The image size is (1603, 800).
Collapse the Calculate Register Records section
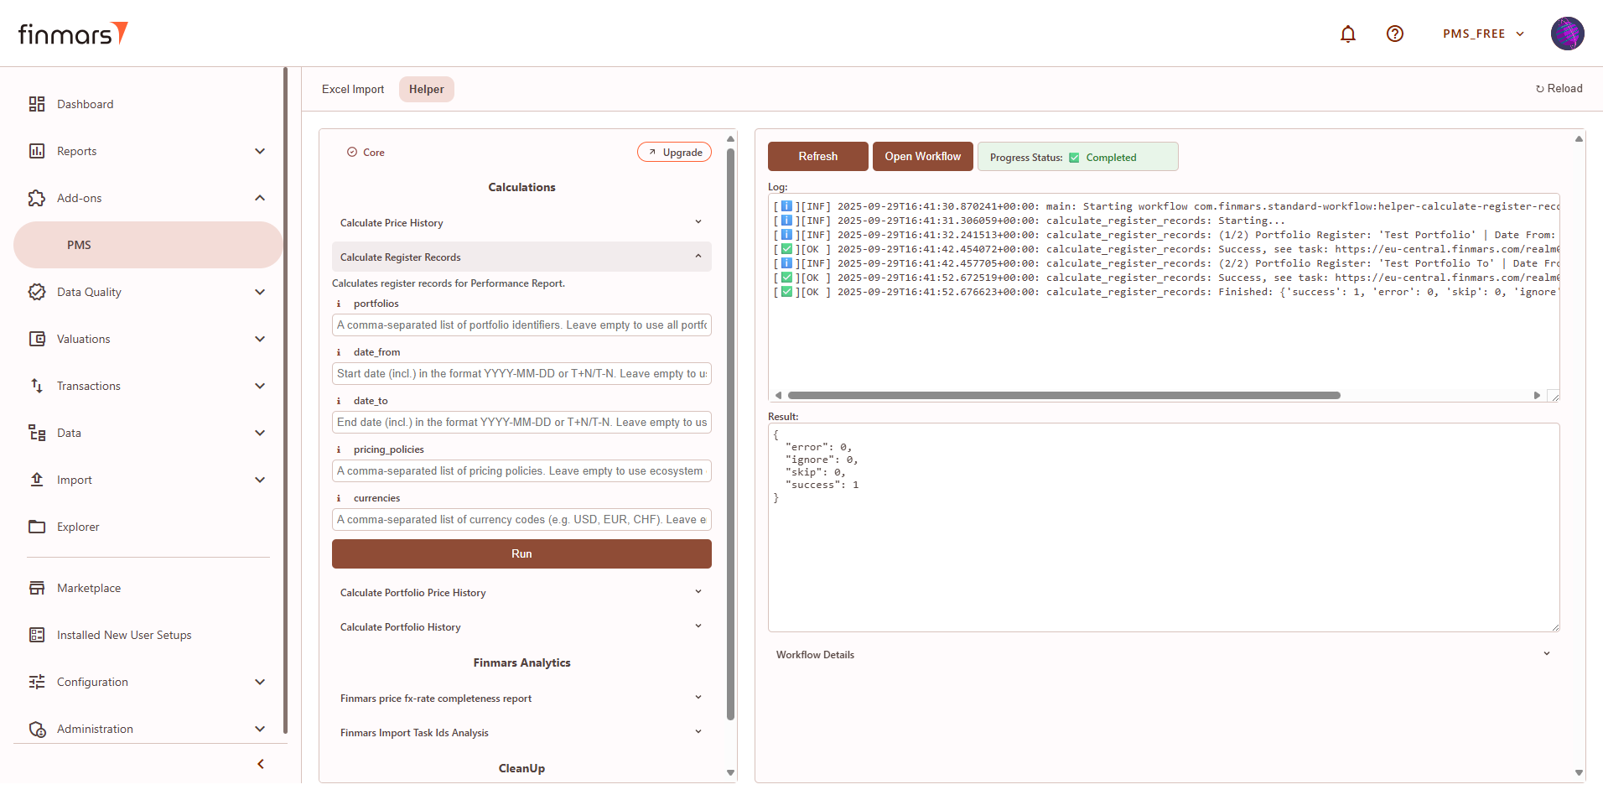pyautogui.click(x=698, y=257)
